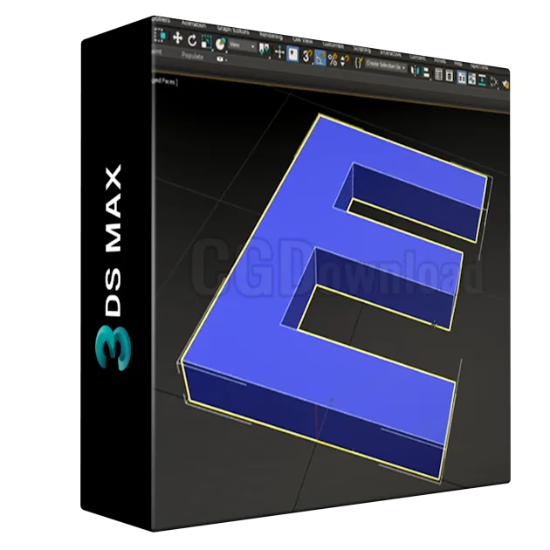Open the Customize menu

(333, 45)
